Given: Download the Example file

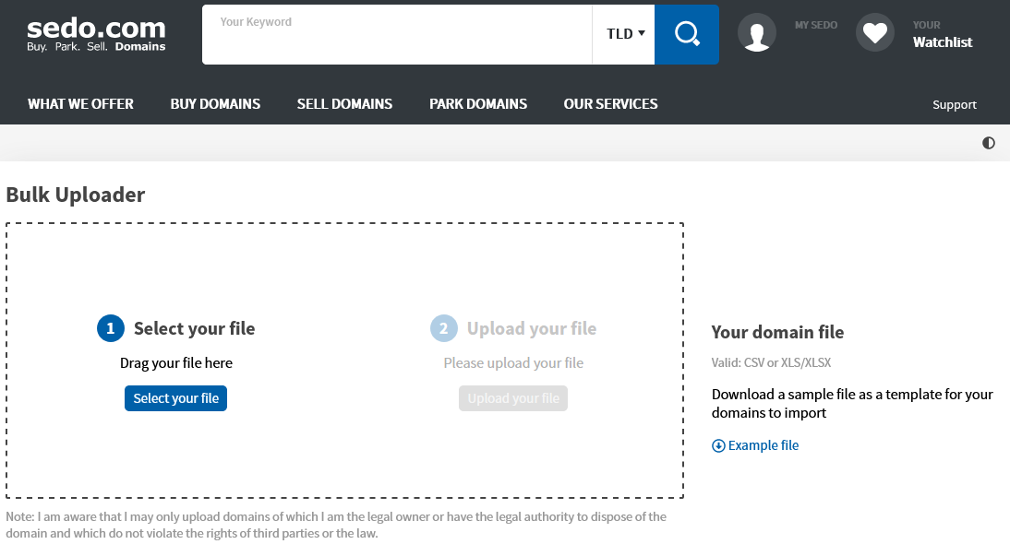Looking at the screenshot, I should click(x=764, y=445).
